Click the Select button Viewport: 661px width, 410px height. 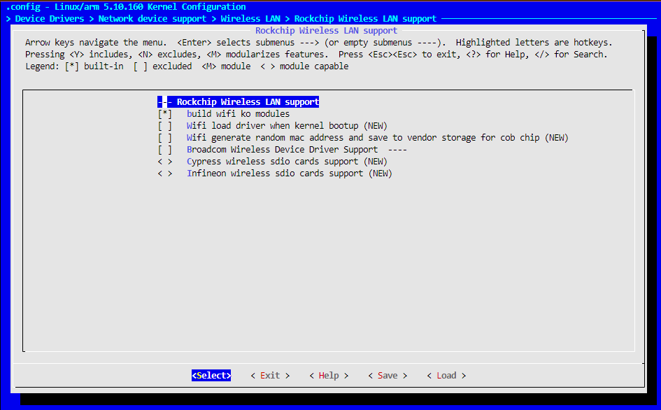(211, 376)
